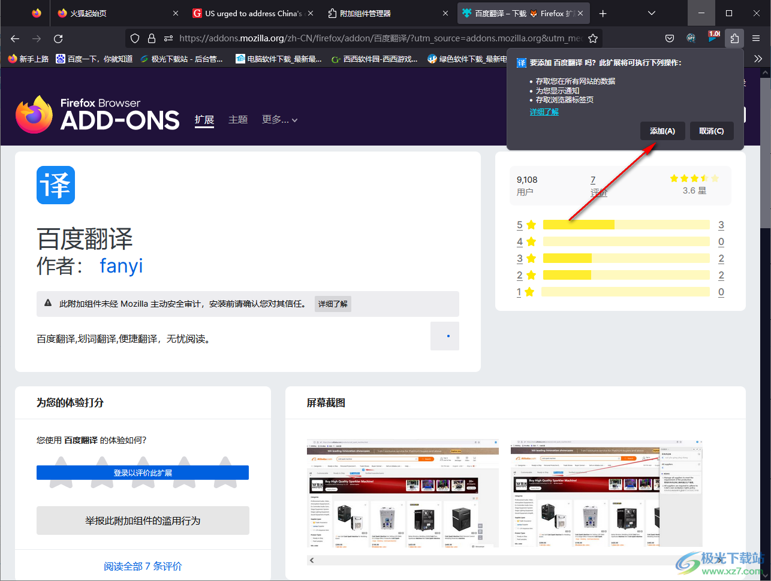771x581 pixels.
Task: Click 登录以评价此扩展 button
Action: 143,473
